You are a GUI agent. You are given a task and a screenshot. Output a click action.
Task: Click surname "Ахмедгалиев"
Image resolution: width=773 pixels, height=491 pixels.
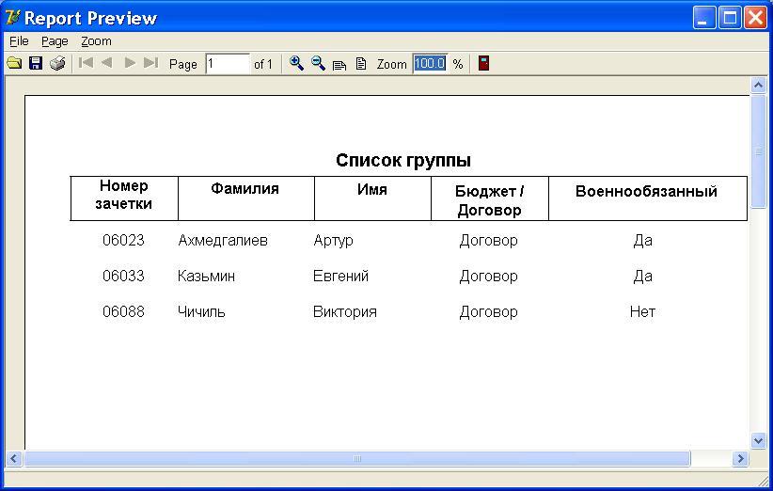(x=223, y=240)
